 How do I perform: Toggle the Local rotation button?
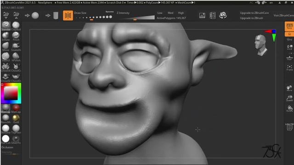point(289,47)
